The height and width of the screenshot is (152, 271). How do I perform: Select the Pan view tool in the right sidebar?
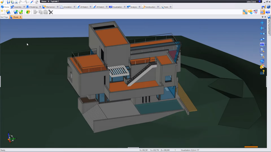coord(262,23)
